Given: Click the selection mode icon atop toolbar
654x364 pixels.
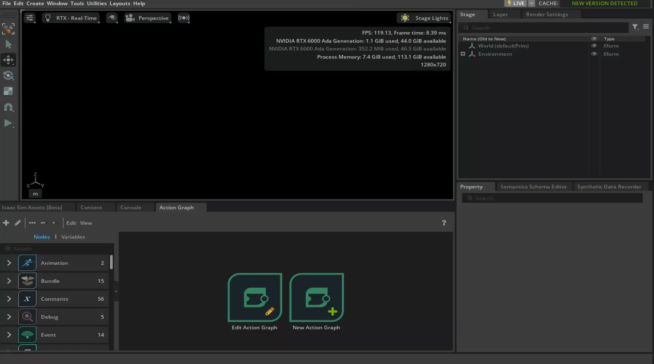Looking at the screenshot, I should tap(9, 29).
